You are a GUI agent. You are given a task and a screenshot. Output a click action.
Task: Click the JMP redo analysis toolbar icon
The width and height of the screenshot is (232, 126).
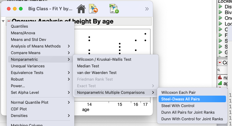(93, 9)
